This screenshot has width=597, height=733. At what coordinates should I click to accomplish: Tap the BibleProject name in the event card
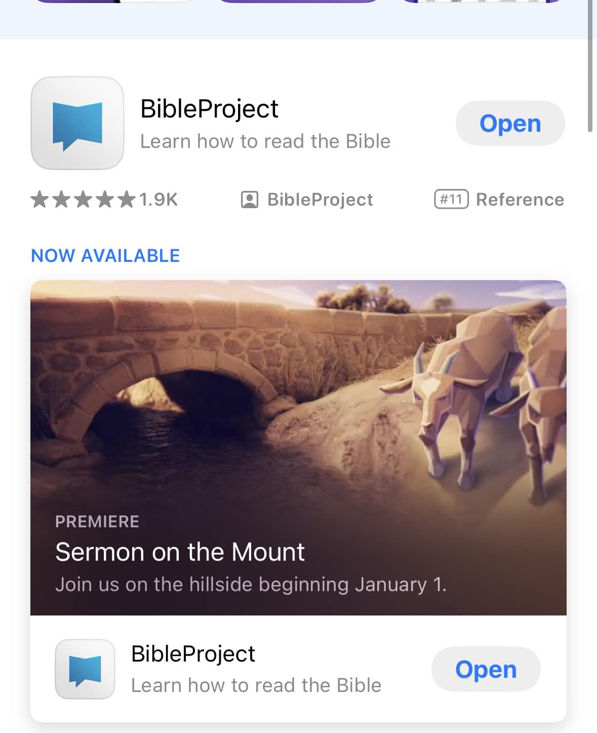tap(193, 654)
